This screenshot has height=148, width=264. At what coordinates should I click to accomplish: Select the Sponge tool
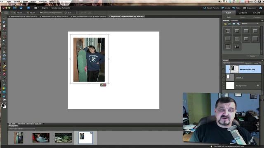(4, 99)
